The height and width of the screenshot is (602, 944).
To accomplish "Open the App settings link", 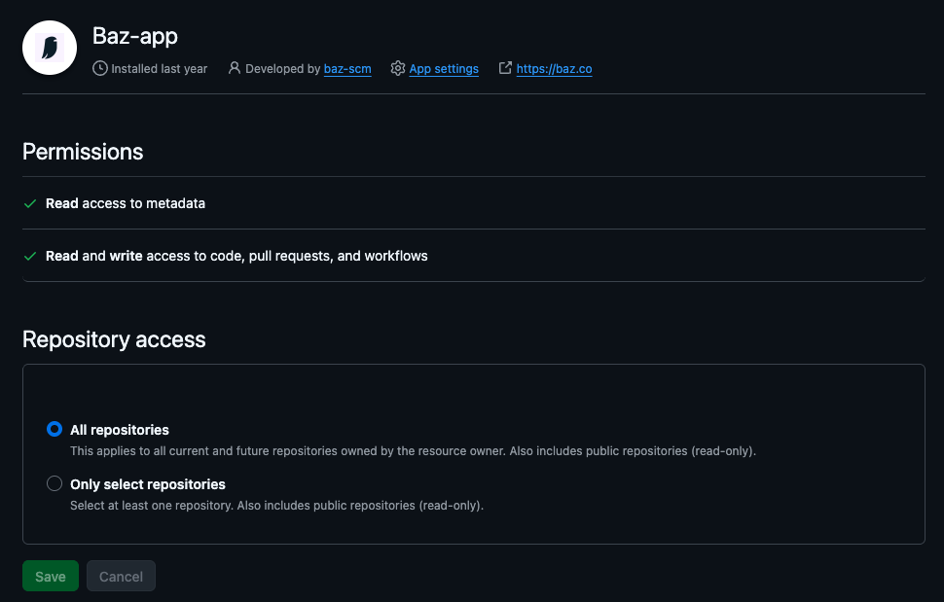I will [444, 69].
